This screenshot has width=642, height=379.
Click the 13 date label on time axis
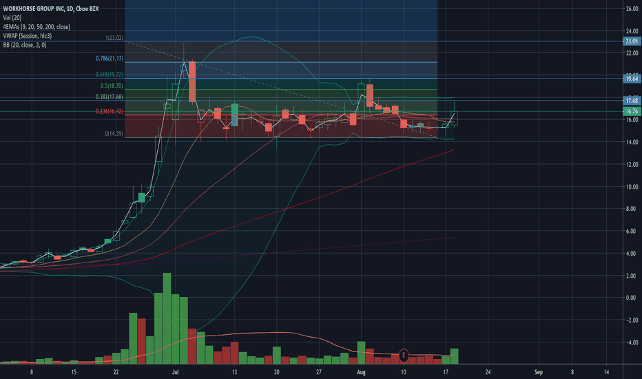click(234, 372)
